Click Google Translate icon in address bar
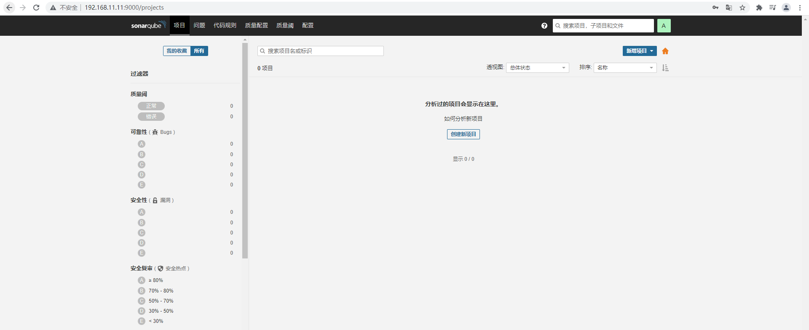 (x=729, y=8)
